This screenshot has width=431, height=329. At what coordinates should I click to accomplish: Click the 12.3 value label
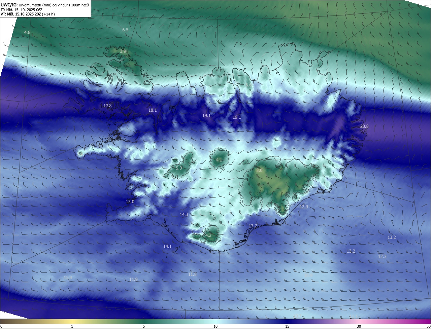click(382, 257)
